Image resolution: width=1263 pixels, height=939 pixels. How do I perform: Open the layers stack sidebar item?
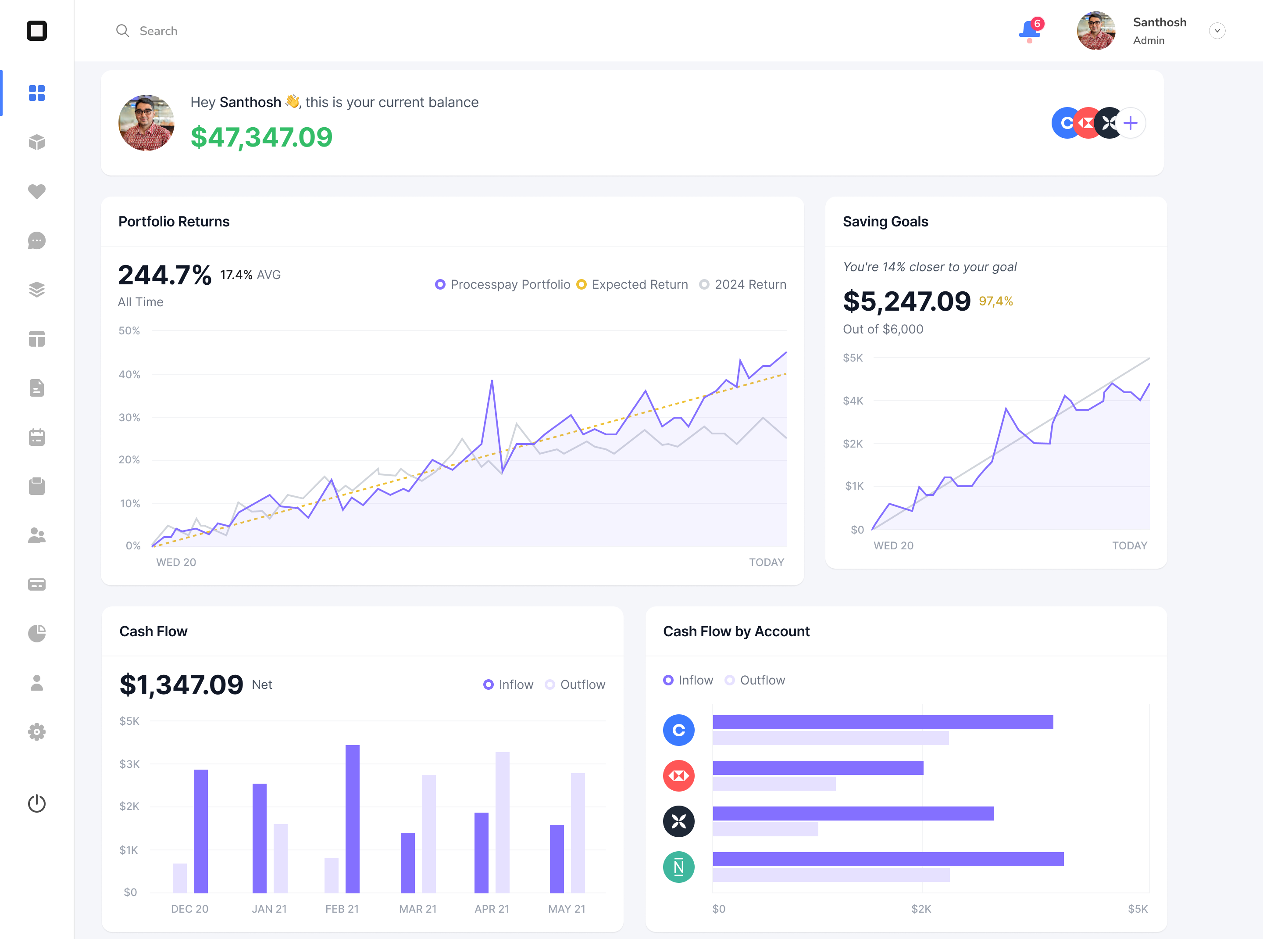(37, 290)
